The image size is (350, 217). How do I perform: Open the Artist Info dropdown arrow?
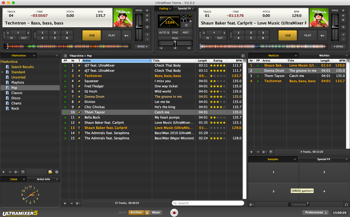[57, 179]
